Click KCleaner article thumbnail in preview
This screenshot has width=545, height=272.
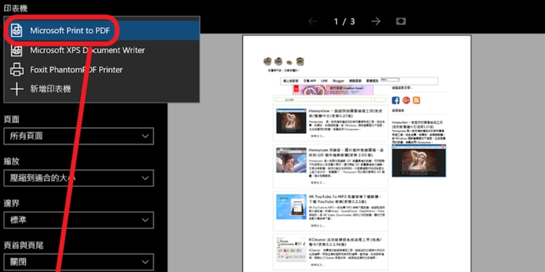(292, 250)
